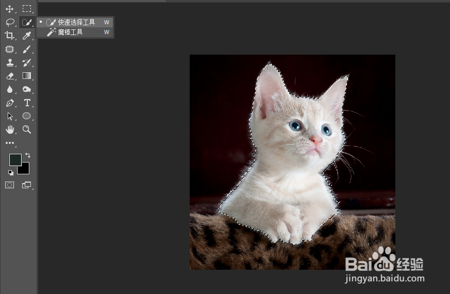Select the Move tool
This screenshot has height=294, width=450.
9,9
